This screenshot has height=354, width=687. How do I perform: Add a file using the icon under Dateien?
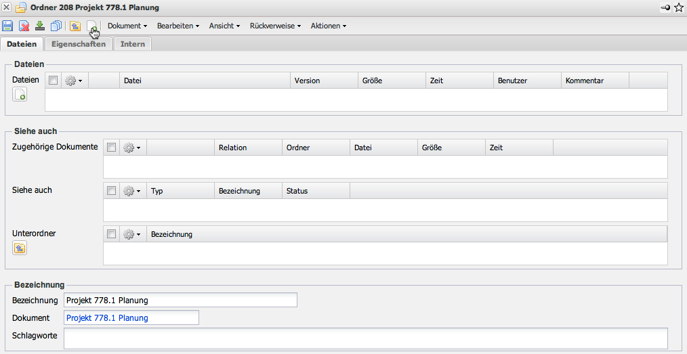pyautogui.click(x=20, y=95)
